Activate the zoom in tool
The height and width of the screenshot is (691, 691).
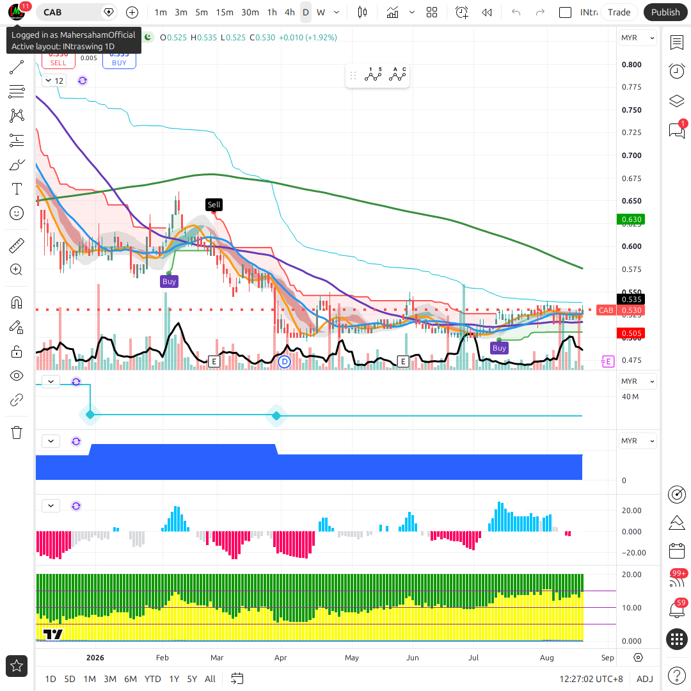coord(17,270)
